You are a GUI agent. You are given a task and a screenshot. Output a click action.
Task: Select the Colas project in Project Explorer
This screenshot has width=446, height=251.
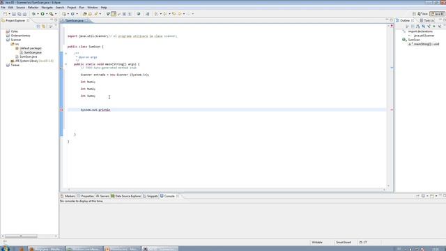tap(14, 31)
